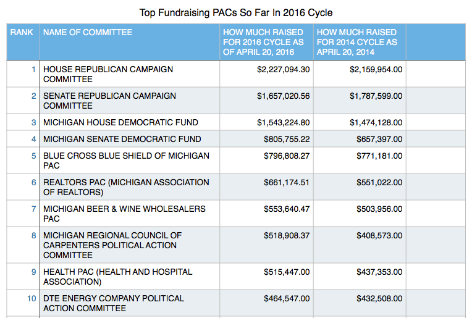Select rank number 10 cell

pos(32,299)
